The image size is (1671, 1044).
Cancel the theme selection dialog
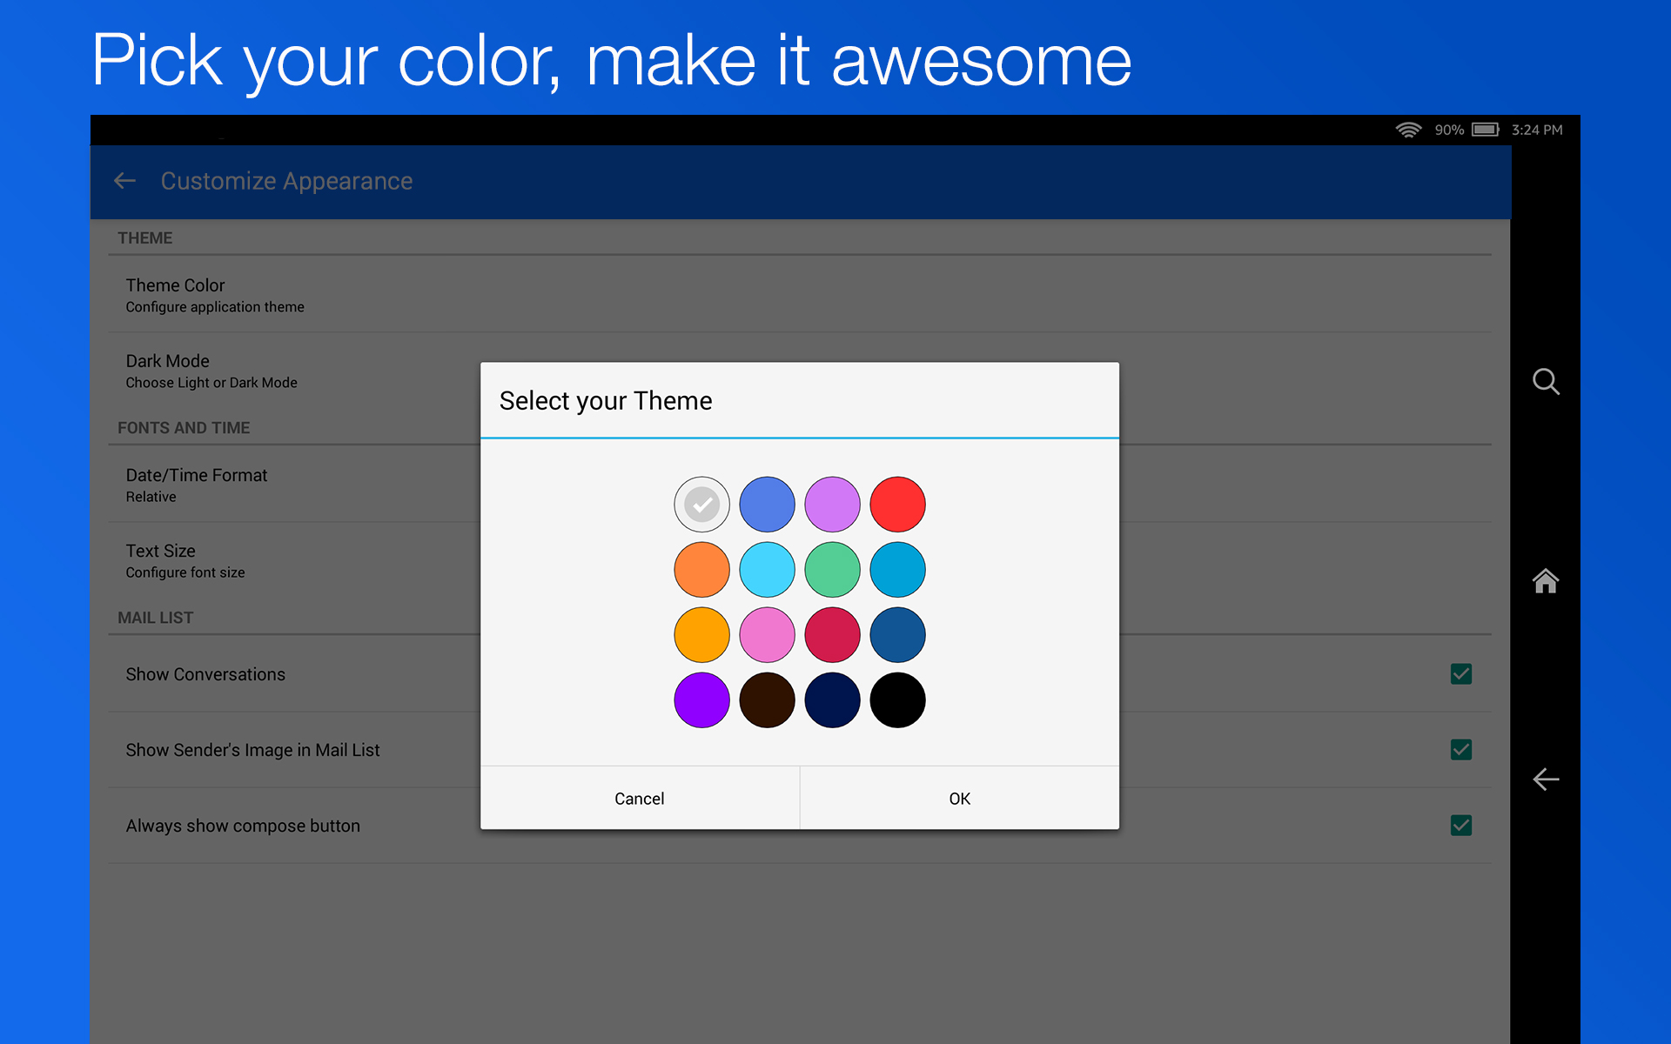click(640, 798)
